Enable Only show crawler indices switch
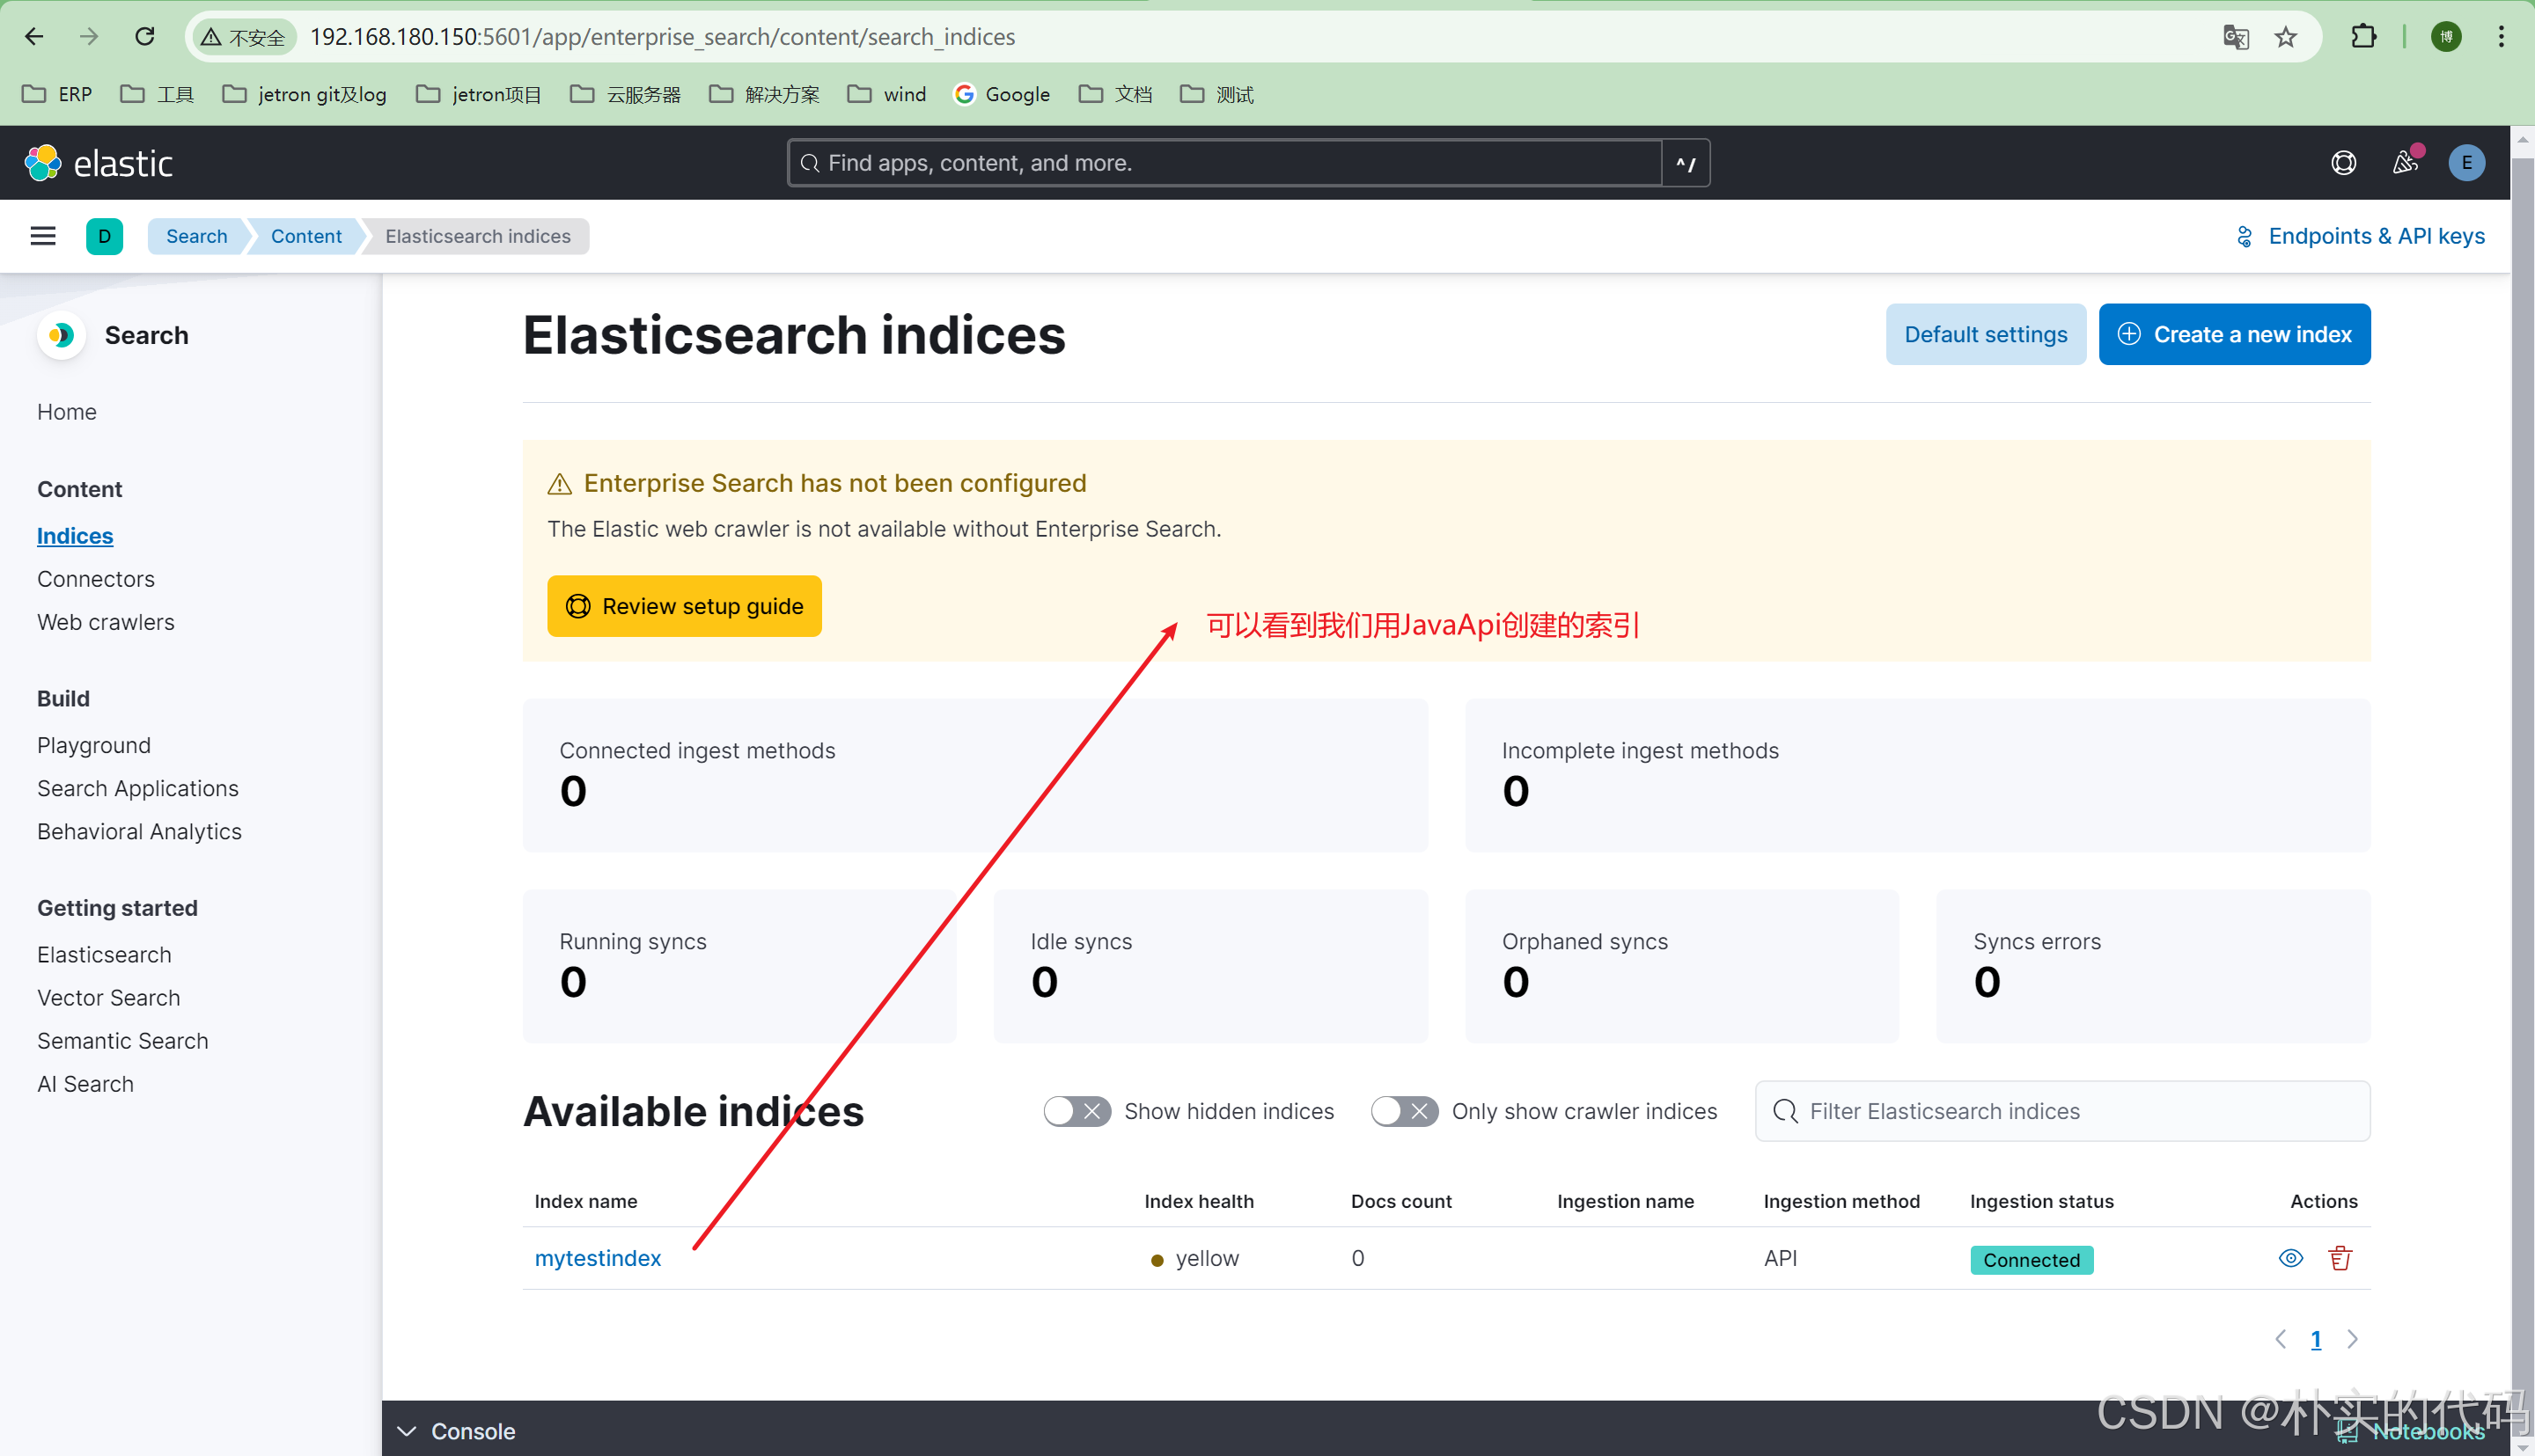Viewport: 2535px width, 1456px height. 1404,1111
